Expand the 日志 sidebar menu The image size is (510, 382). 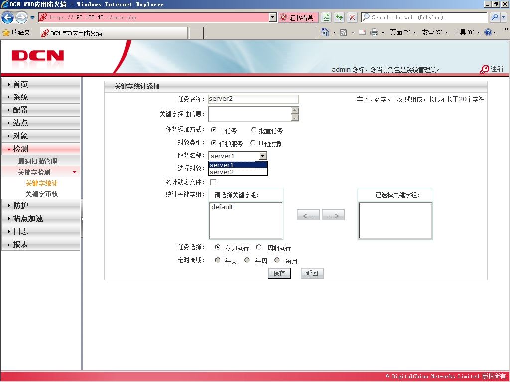tap(41, 232)
